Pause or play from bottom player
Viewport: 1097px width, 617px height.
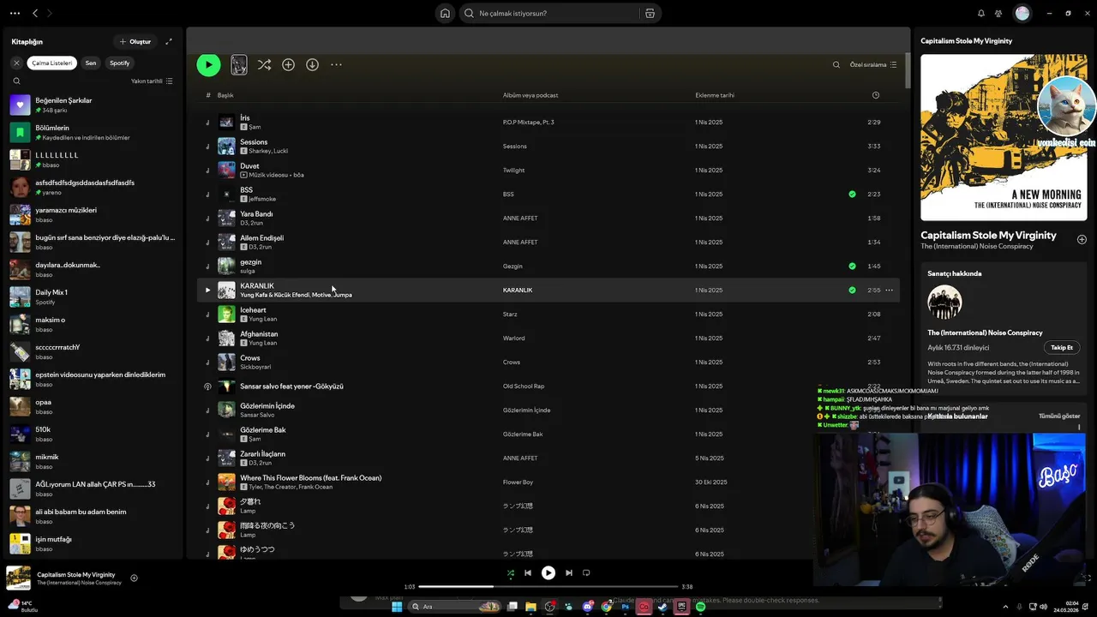548,572
